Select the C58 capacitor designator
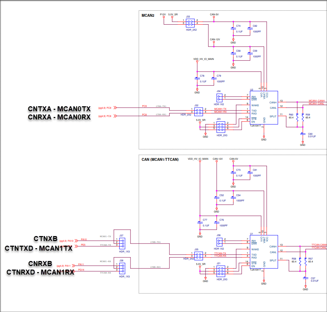Image resolution: width=327 pixels, height=312 pixels. pos(238,51)
